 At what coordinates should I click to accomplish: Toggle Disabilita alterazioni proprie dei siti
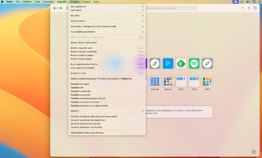pos(107,99)
